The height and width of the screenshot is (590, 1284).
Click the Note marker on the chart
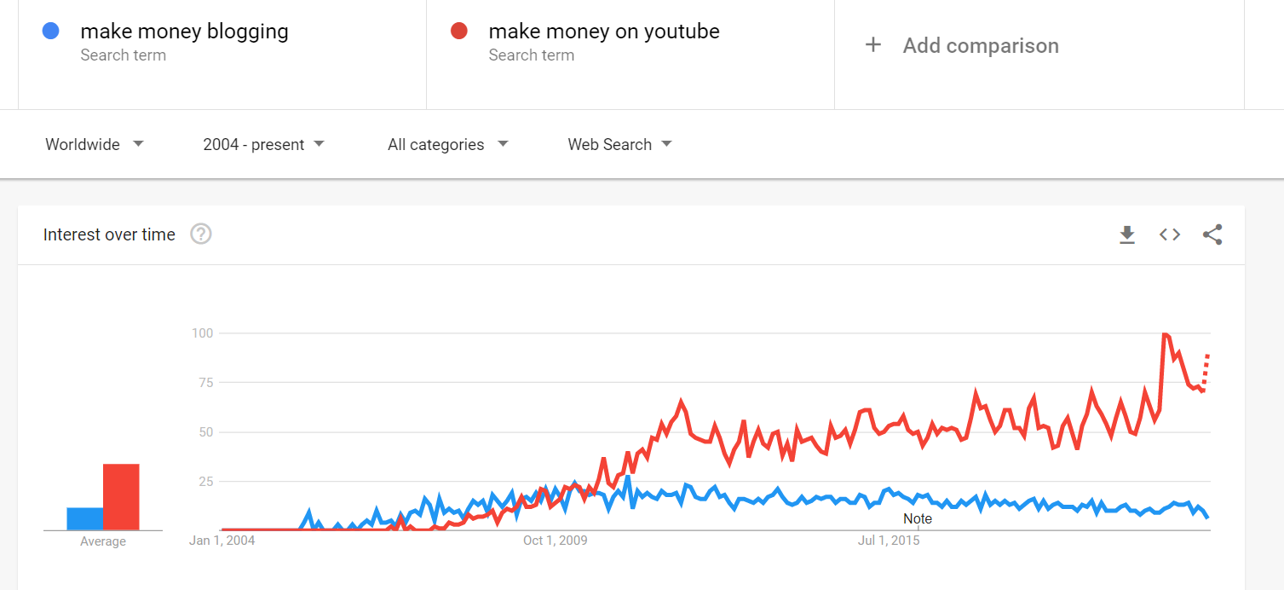(x=918, y=518)
